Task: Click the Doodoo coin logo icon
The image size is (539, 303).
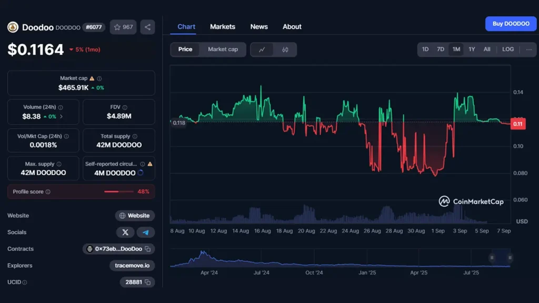Action: pyautogui.click(x=13, y=27)
